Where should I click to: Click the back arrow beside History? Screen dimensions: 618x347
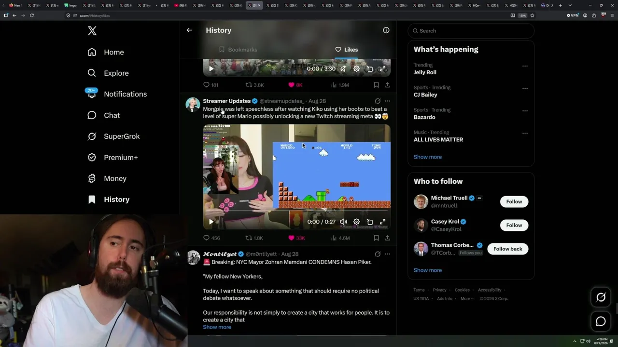pyautogui.click(x=189, y=30)
